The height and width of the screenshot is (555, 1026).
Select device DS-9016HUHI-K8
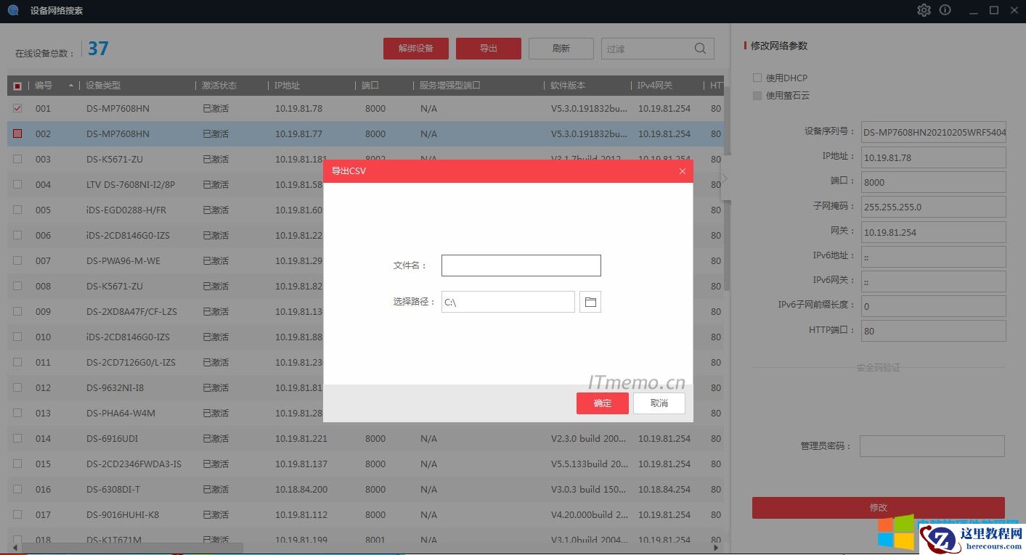[123, 514]
